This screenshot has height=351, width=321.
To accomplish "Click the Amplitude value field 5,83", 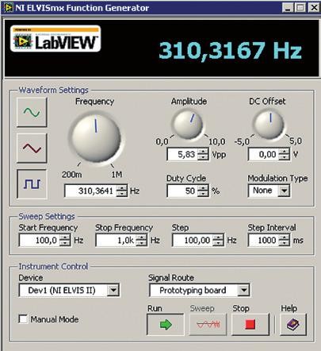I will (x=182, y=154).
